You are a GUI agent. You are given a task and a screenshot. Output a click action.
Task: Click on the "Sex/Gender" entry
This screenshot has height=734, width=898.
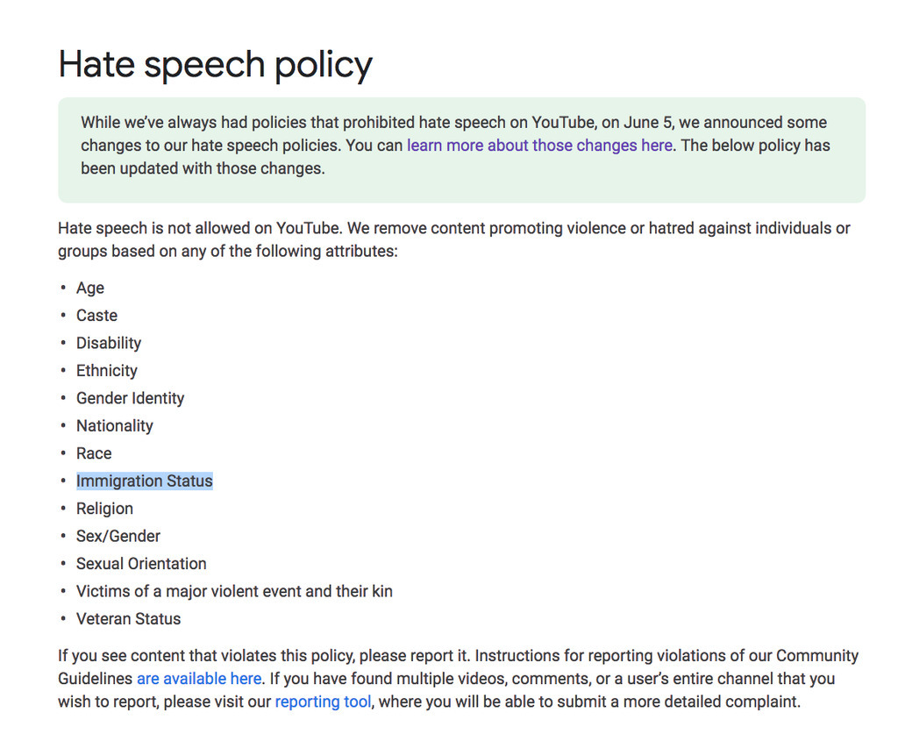coord(118,537)
